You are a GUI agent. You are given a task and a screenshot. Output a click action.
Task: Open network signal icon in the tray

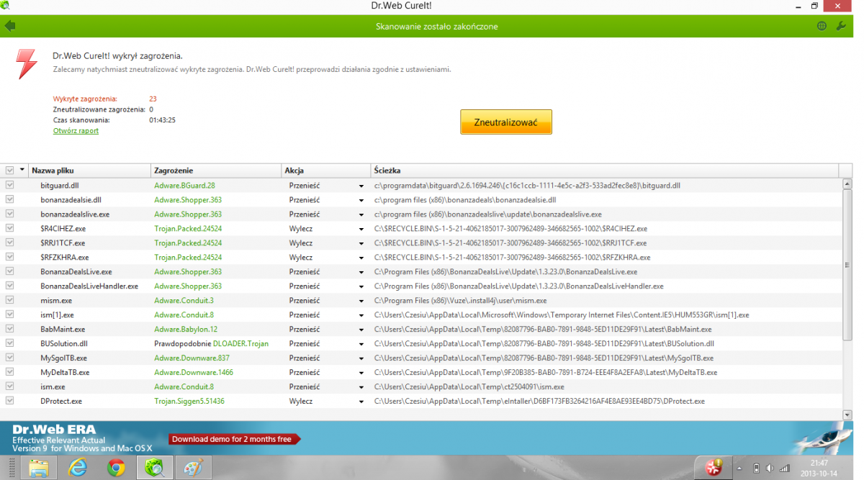[x=784, y=468]
